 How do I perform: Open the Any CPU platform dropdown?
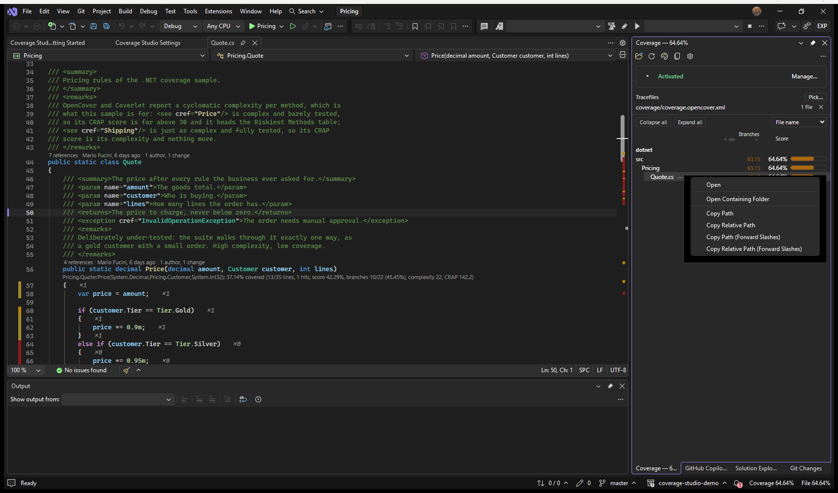click(223, 26)
